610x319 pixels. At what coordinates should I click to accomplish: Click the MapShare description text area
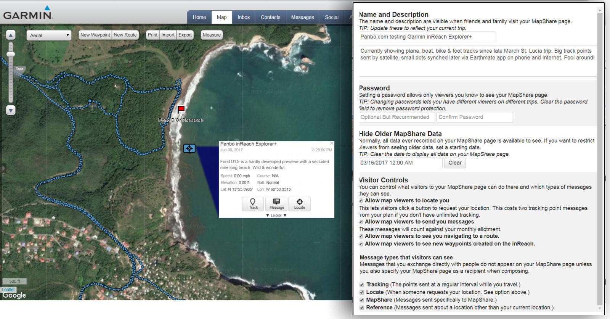tap(478, 61)
